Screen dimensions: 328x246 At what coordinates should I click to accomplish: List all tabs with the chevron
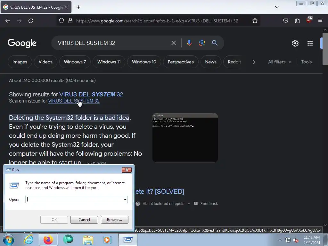[277, 7]
